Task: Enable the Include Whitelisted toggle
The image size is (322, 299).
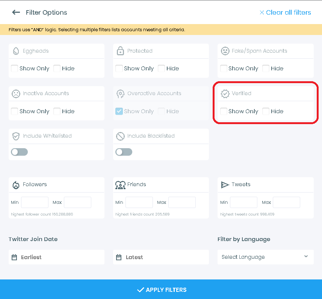Action: (19, 152)
